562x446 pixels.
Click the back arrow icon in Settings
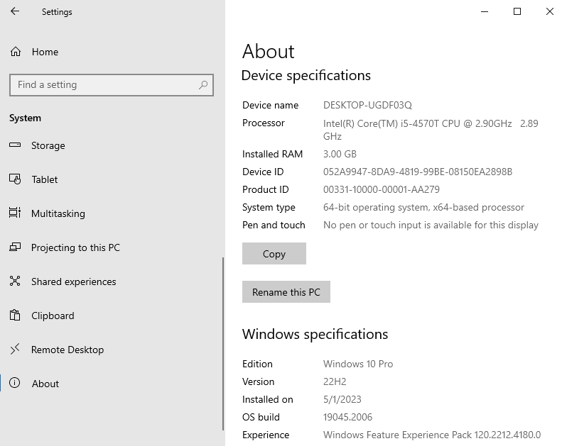pyautogui.click(x=15, y=11)
